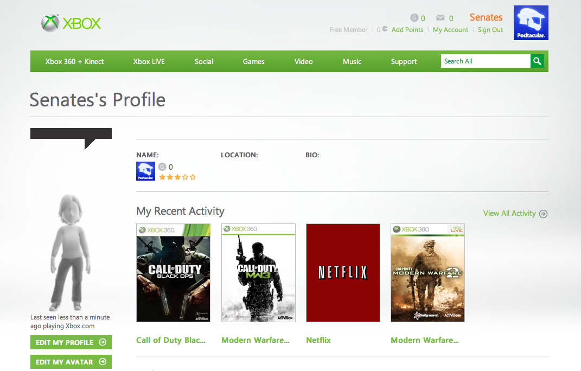Click the Senates gamertag link

click(x=486, y=17)
